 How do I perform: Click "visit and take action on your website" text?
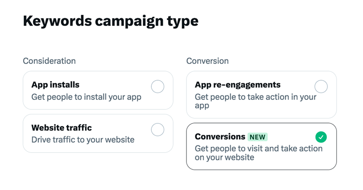[x=259, y=153]
